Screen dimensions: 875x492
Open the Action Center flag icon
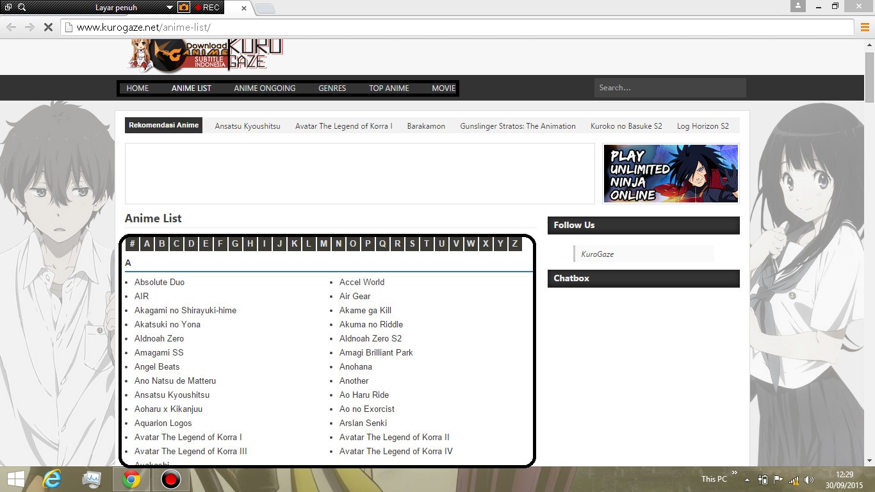click(778, 479)
